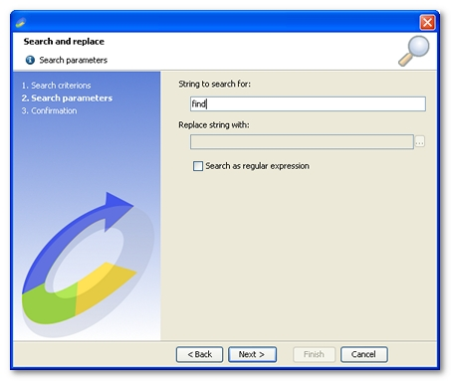The height and width of the screenshot is (381, 451).
Task: Cancel the search and replace wizard
Action: tap(363, 354)
